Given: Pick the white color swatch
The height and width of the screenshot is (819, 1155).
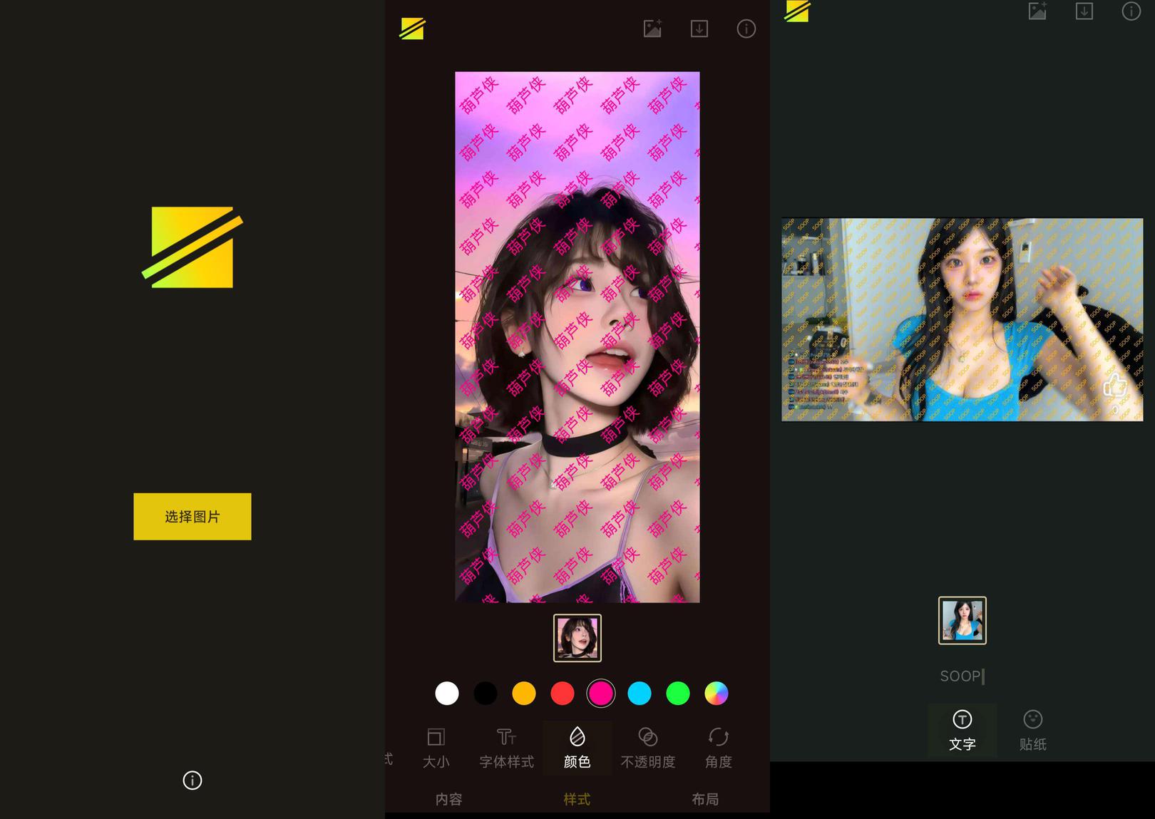Looking at the screenshot, I should pyautogui.click(x=447, y=693).
